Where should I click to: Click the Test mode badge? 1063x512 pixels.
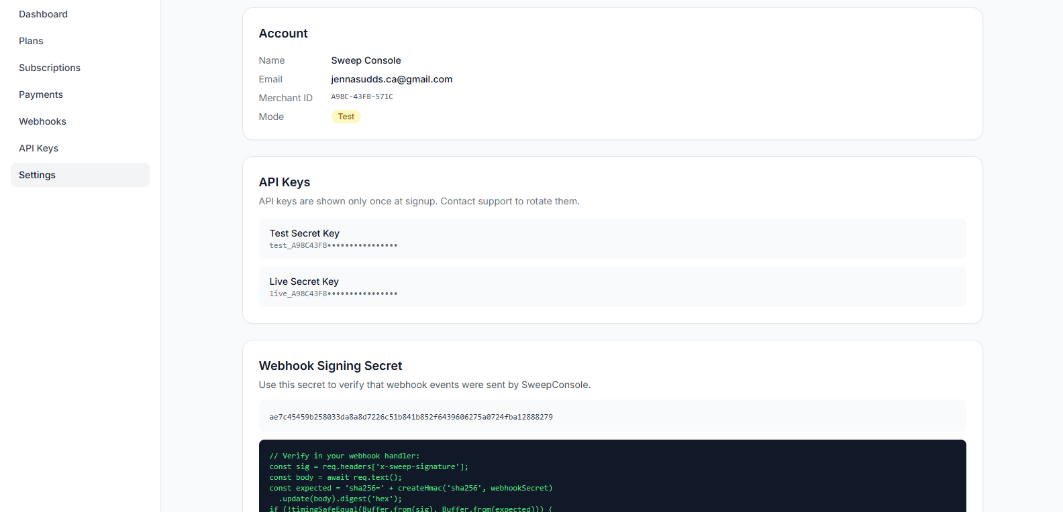coord(346,117)
